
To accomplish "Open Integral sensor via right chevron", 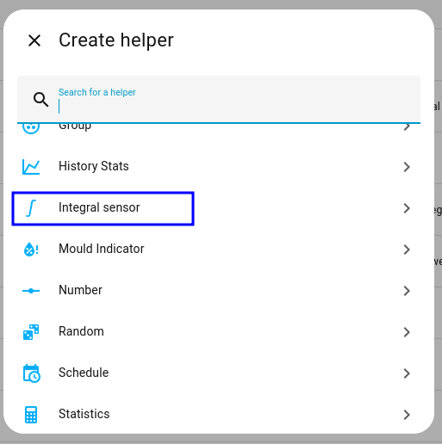I will [407, 208].
